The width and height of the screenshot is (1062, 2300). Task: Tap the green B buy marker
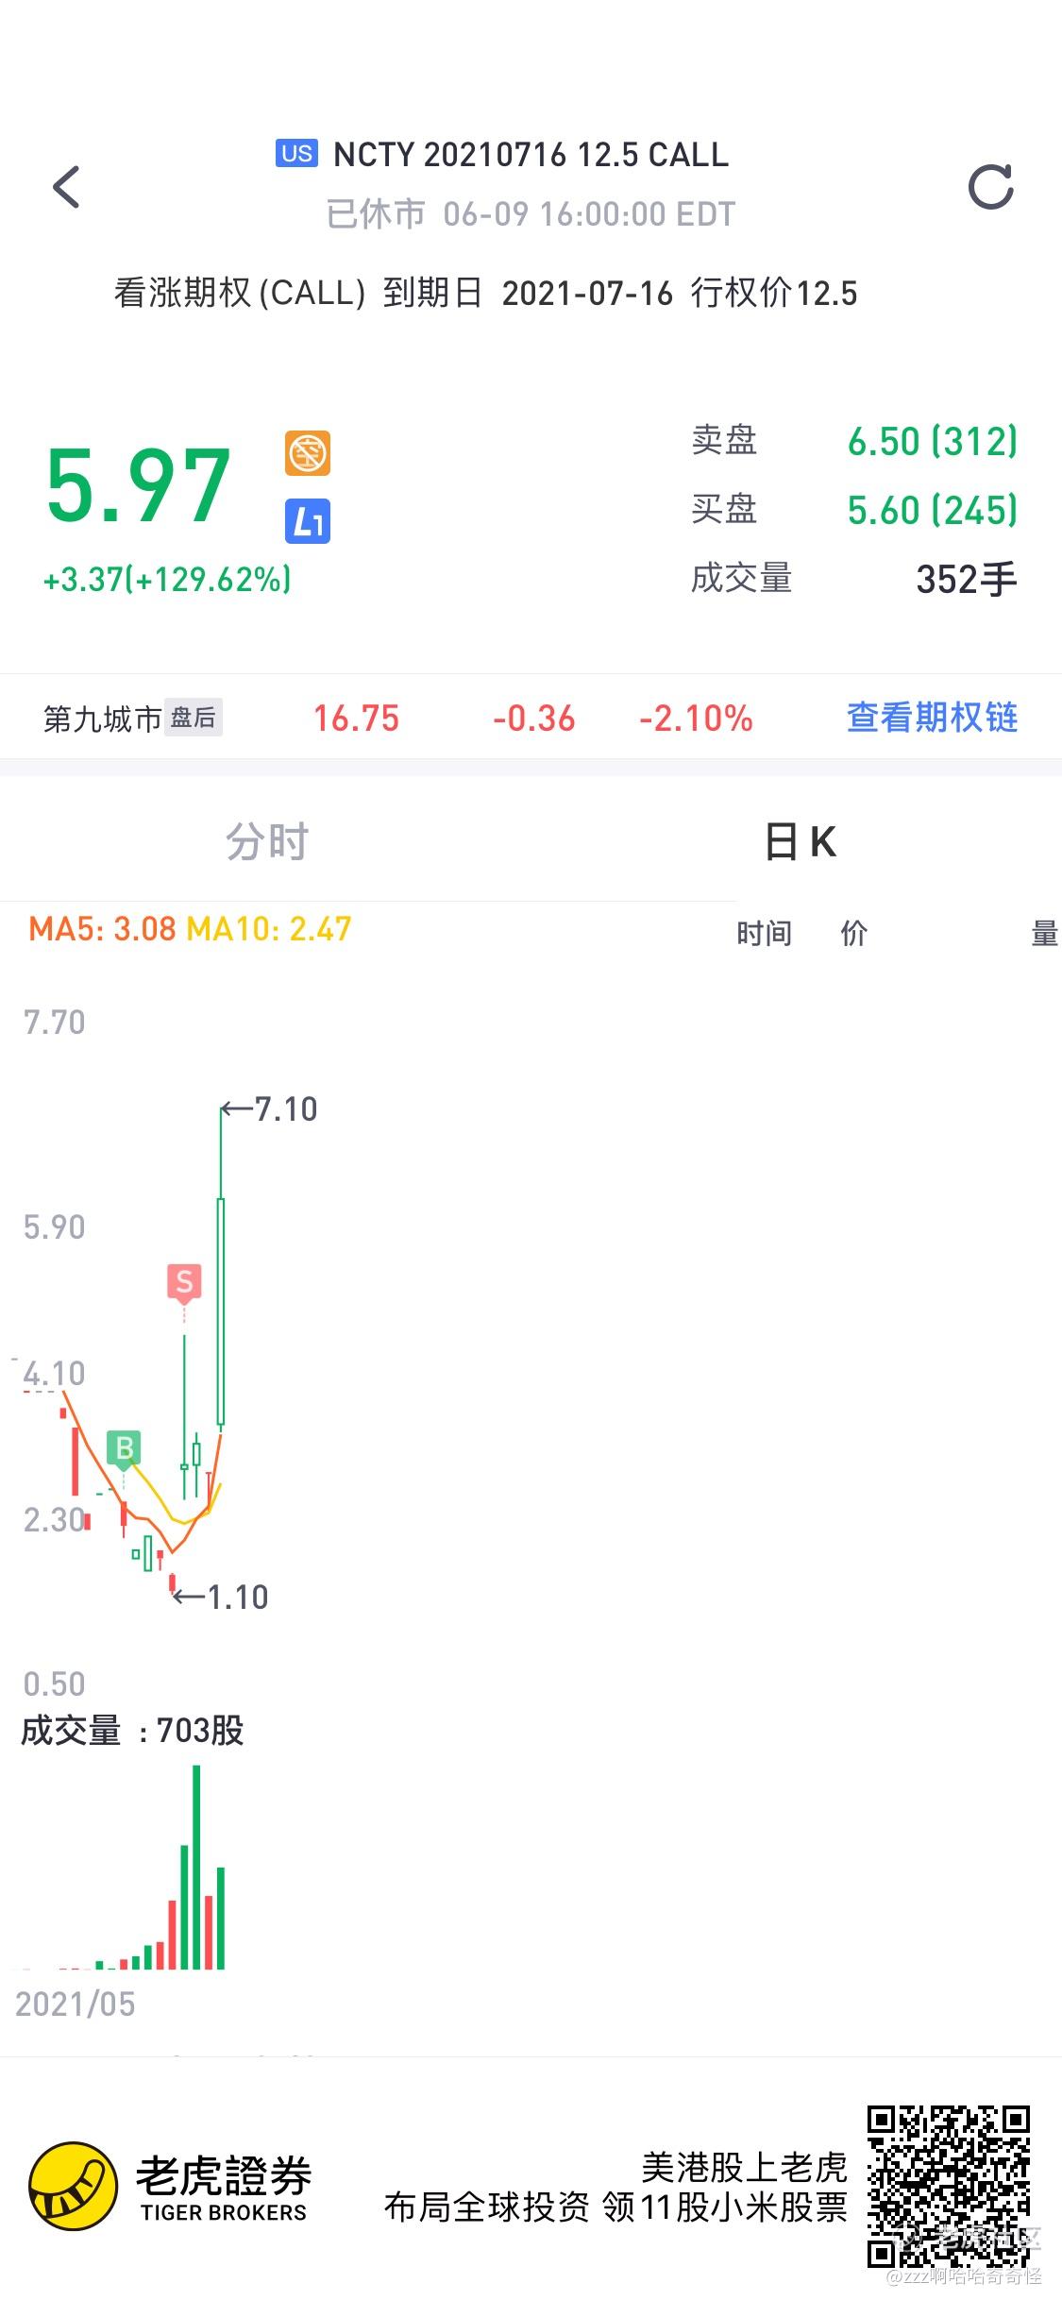coord(124,1447)
